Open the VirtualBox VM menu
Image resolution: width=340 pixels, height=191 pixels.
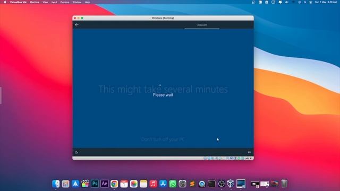click(x=18, y=2)
